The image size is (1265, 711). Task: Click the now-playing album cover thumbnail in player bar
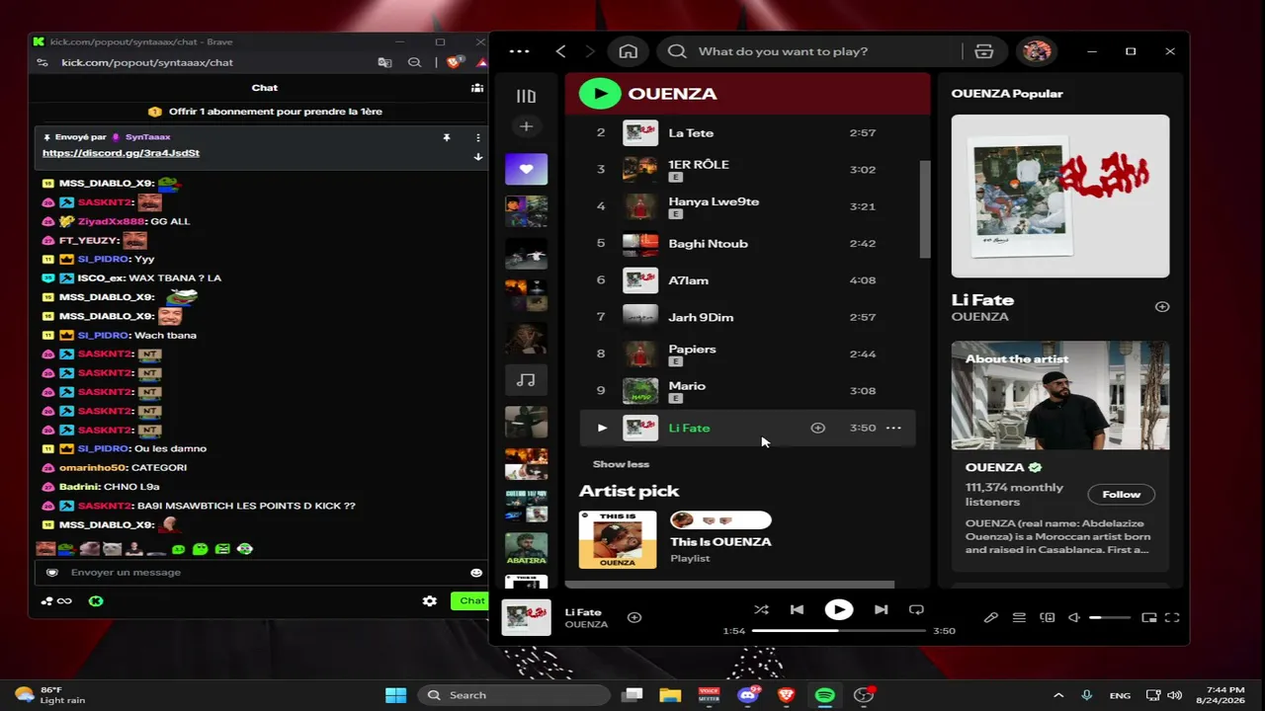[526, 617]
